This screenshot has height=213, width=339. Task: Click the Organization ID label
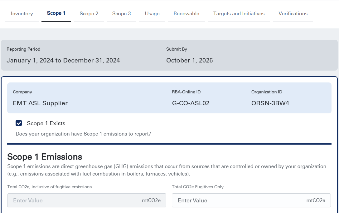pos(267,92)
